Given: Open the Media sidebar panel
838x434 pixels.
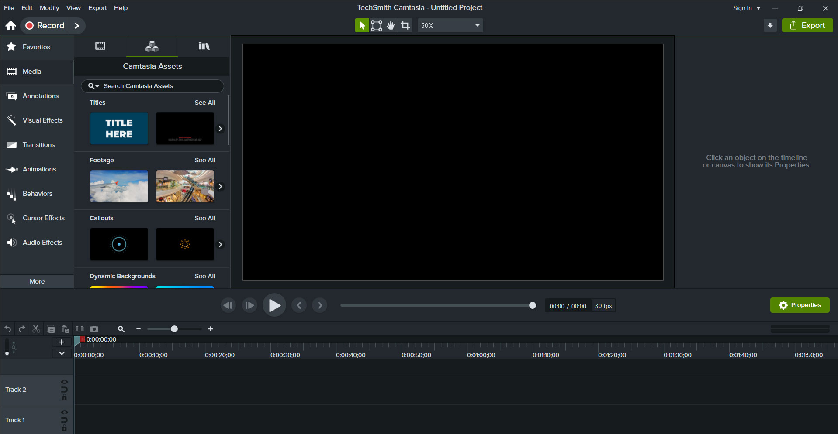Looking at the screenshot, I should pyautogui.click(x=37, y=72).
